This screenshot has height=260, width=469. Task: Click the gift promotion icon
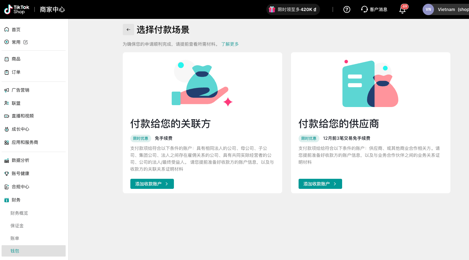[x=272, y=9]
